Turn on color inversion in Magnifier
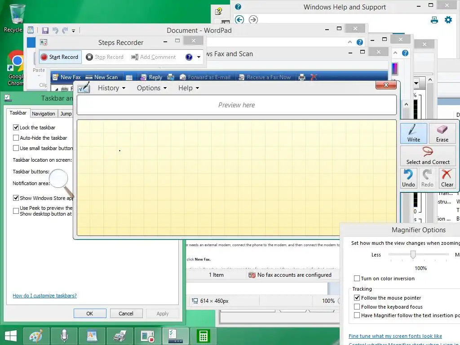Image resolution: width=460 pixels, height=345 pixels. tap(357, 279)
